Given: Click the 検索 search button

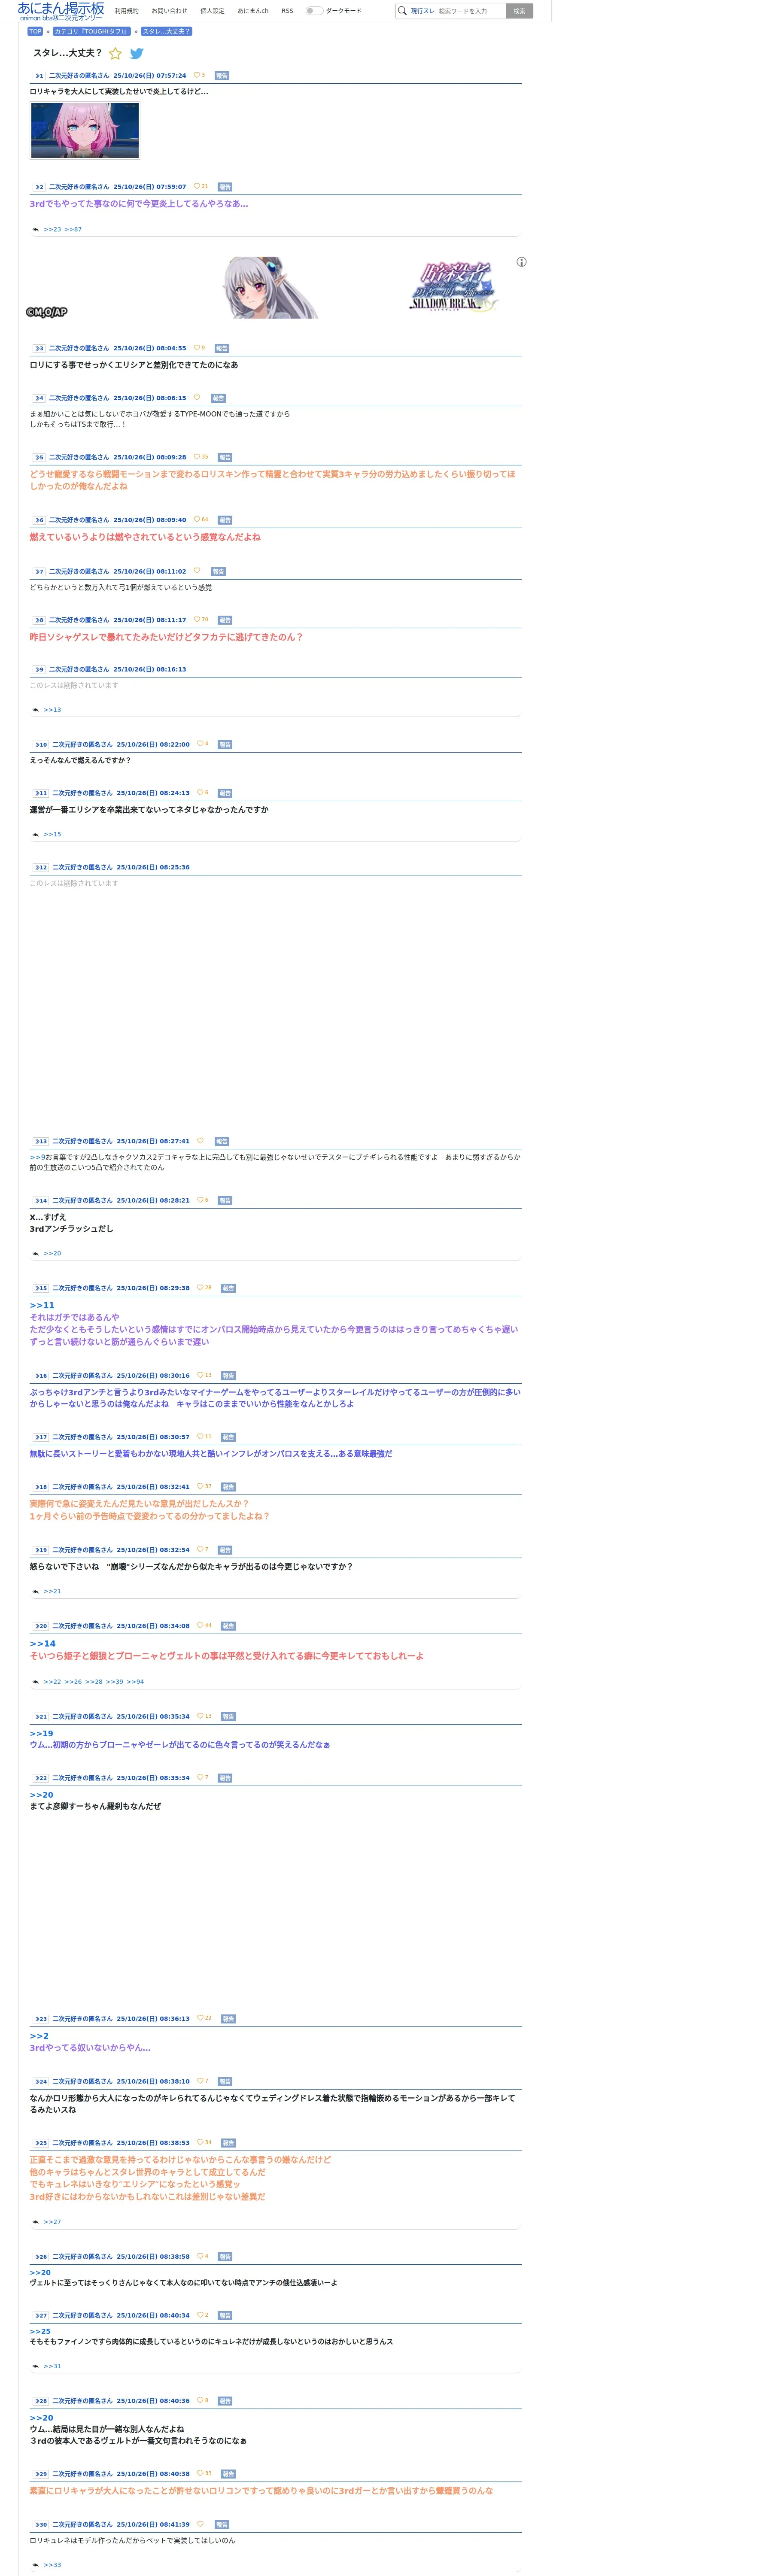Looking at the screenshot, I should [x=519, y=11].
